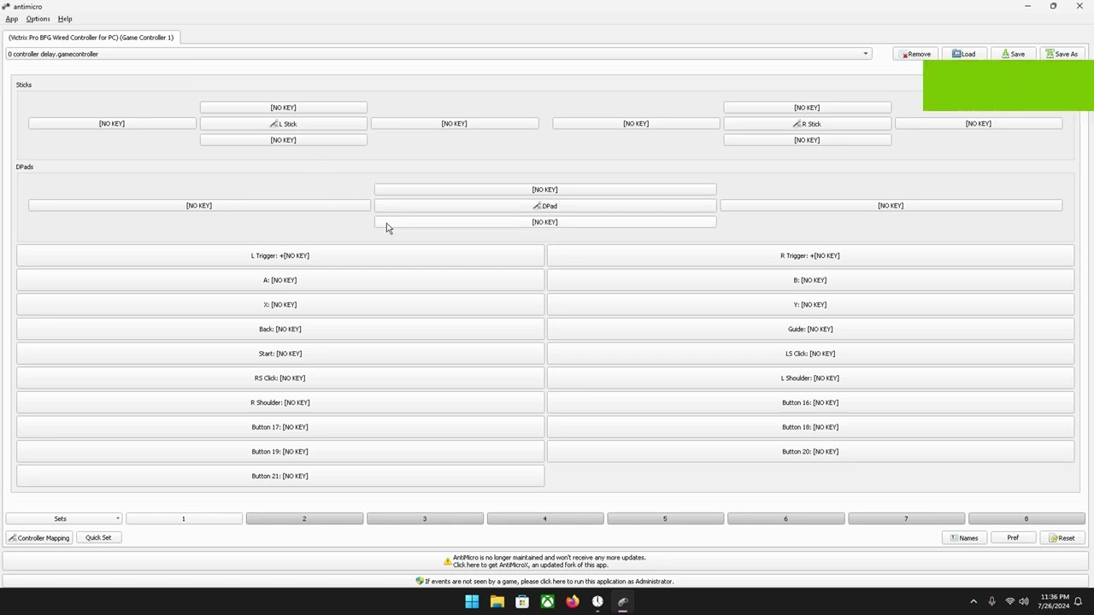
Task: Switch to set 1
Action: [x=184, y=518]
